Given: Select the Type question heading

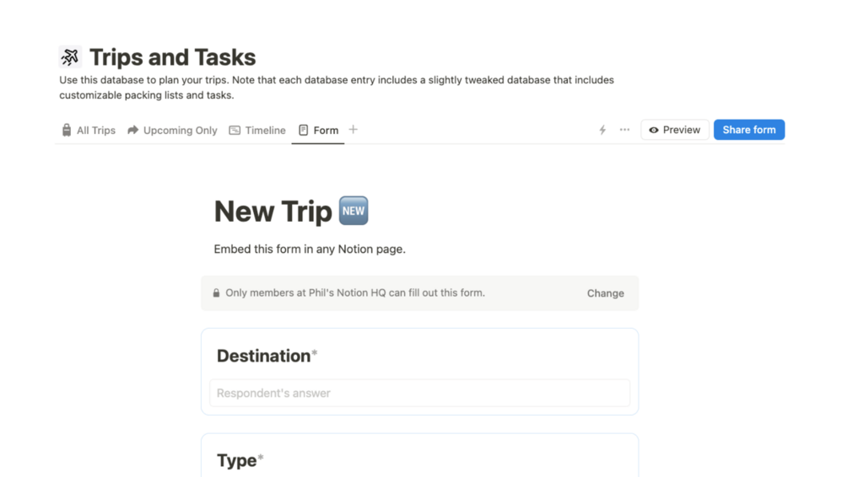Looking at the screenshot, I should pos(236,460).
